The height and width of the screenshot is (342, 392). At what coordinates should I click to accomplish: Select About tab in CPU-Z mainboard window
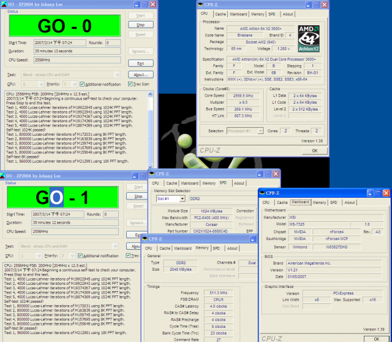pos(350,203)
